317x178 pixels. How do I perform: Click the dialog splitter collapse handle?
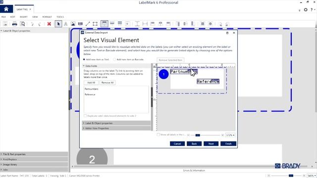[x=152, y=97]
